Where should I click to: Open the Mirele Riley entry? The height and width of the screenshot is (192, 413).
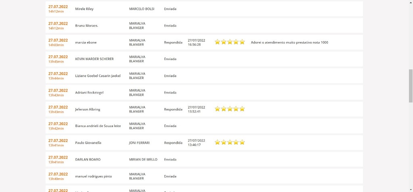pyautogui.click(x=84, y=9)
